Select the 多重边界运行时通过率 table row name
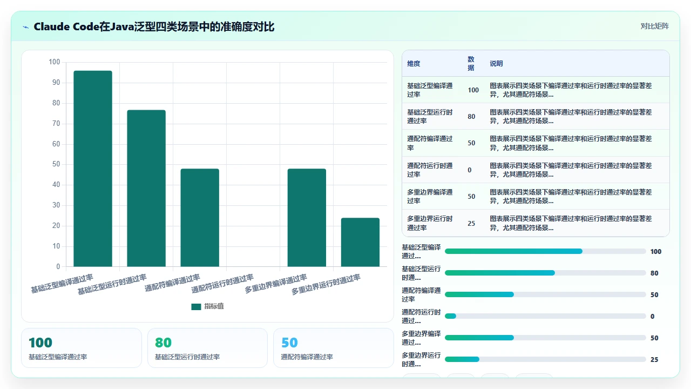The height and width of the screenshot is (389, 691). 430,223
